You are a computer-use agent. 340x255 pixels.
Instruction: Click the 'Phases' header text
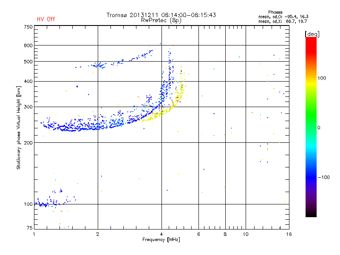275,12
